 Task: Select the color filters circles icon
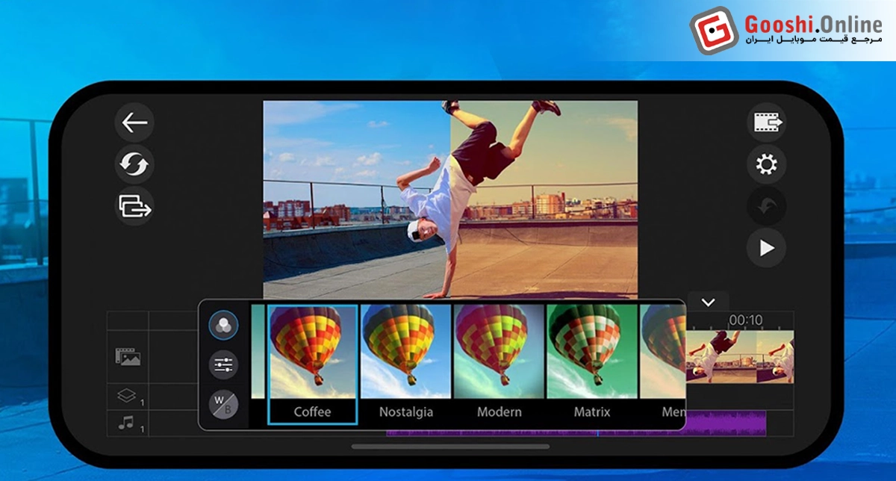point(223,325)
